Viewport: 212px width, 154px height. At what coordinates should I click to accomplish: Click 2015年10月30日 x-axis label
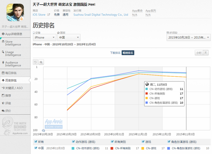[x=90, y=134]
